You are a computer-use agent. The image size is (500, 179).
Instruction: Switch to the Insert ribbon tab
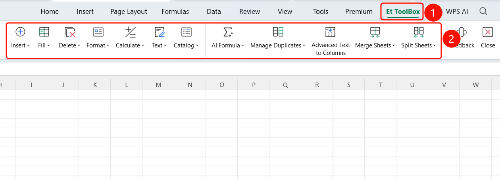(x=85, y=11)
